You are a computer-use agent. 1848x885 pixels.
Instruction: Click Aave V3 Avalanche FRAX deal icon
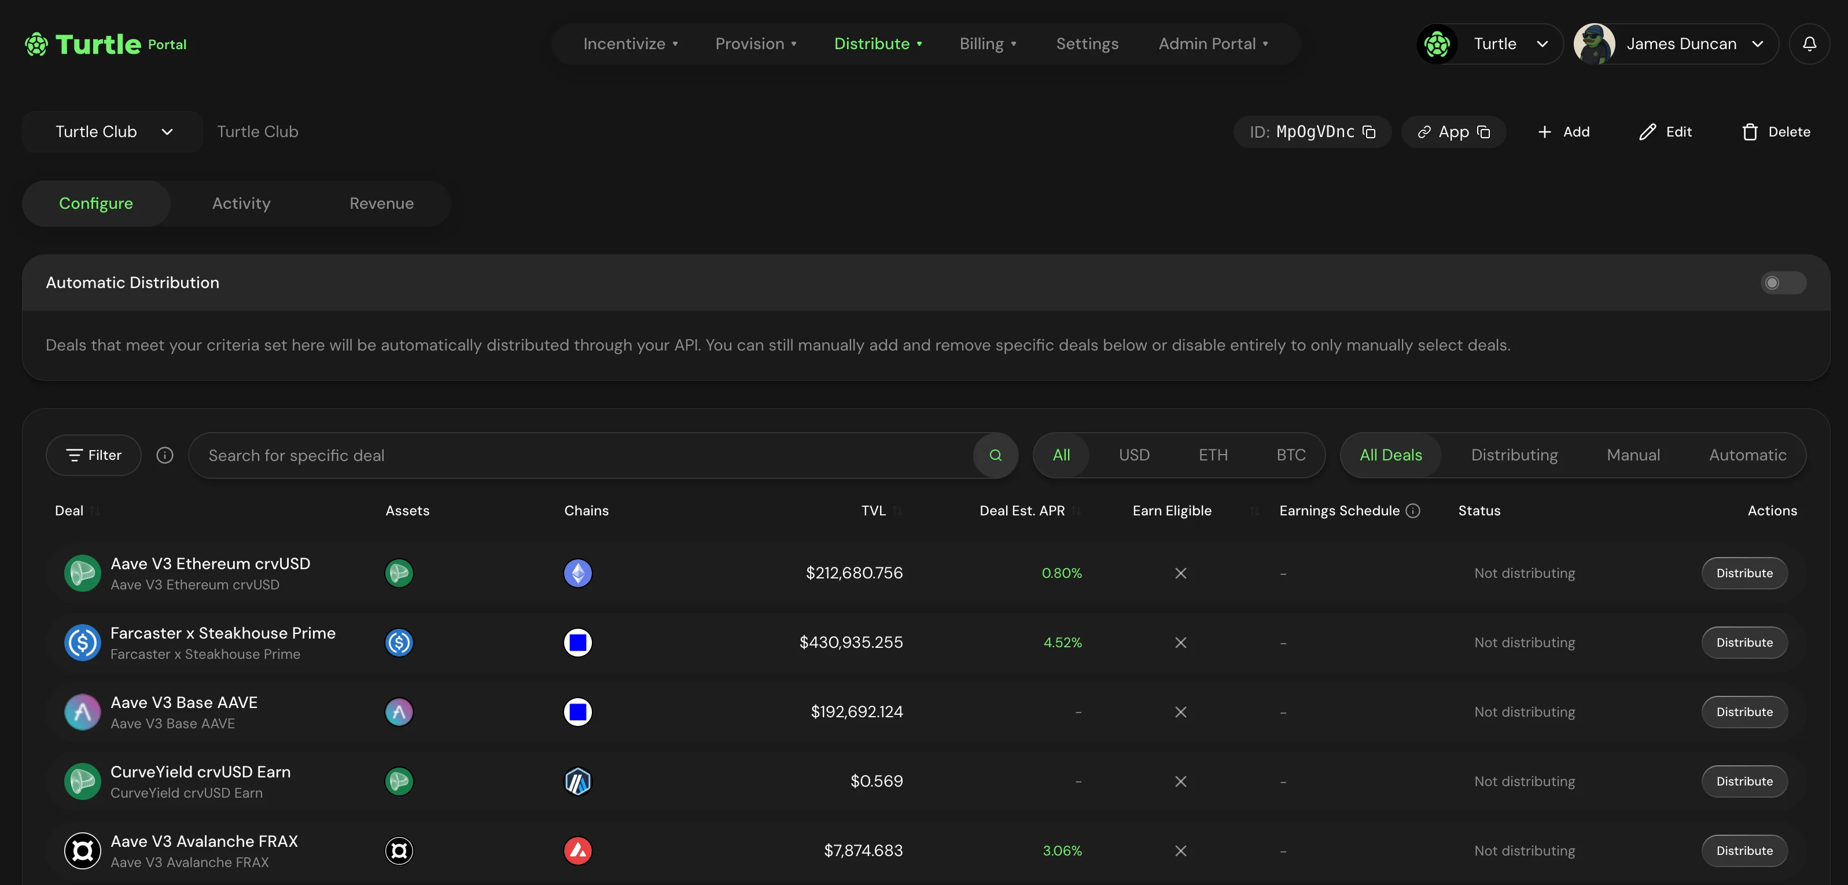tap(83, 850)
